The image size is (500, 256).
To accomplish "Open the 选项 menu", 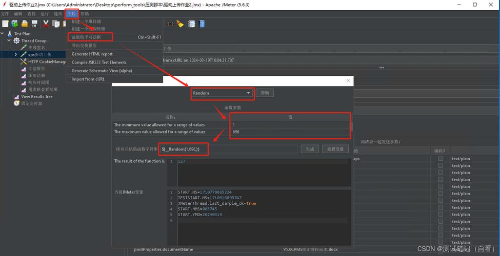I will pos(58,14).
